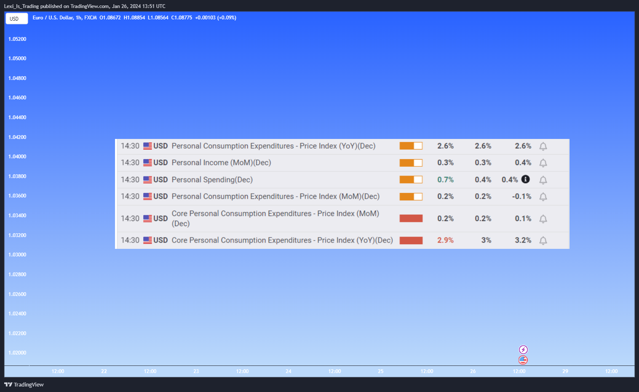The height and width of the screenshot is (392, 639).
Task: Click the info icon beside Personal Spending previous value
Action: [x=525, y=179]
